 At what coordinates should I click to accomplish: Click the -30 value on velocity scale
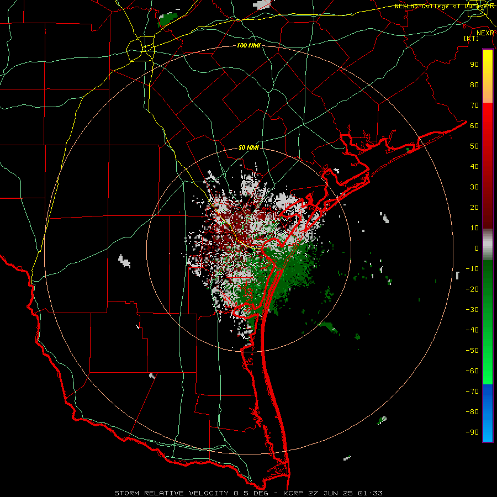click(472, 310)
